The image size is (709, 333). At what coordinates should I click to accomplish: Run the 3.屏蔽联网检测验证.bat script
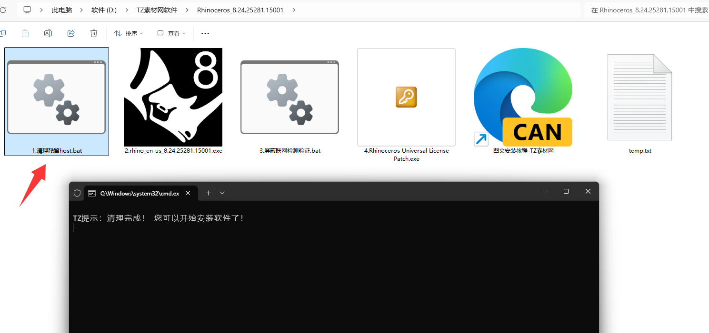(289, 97)
